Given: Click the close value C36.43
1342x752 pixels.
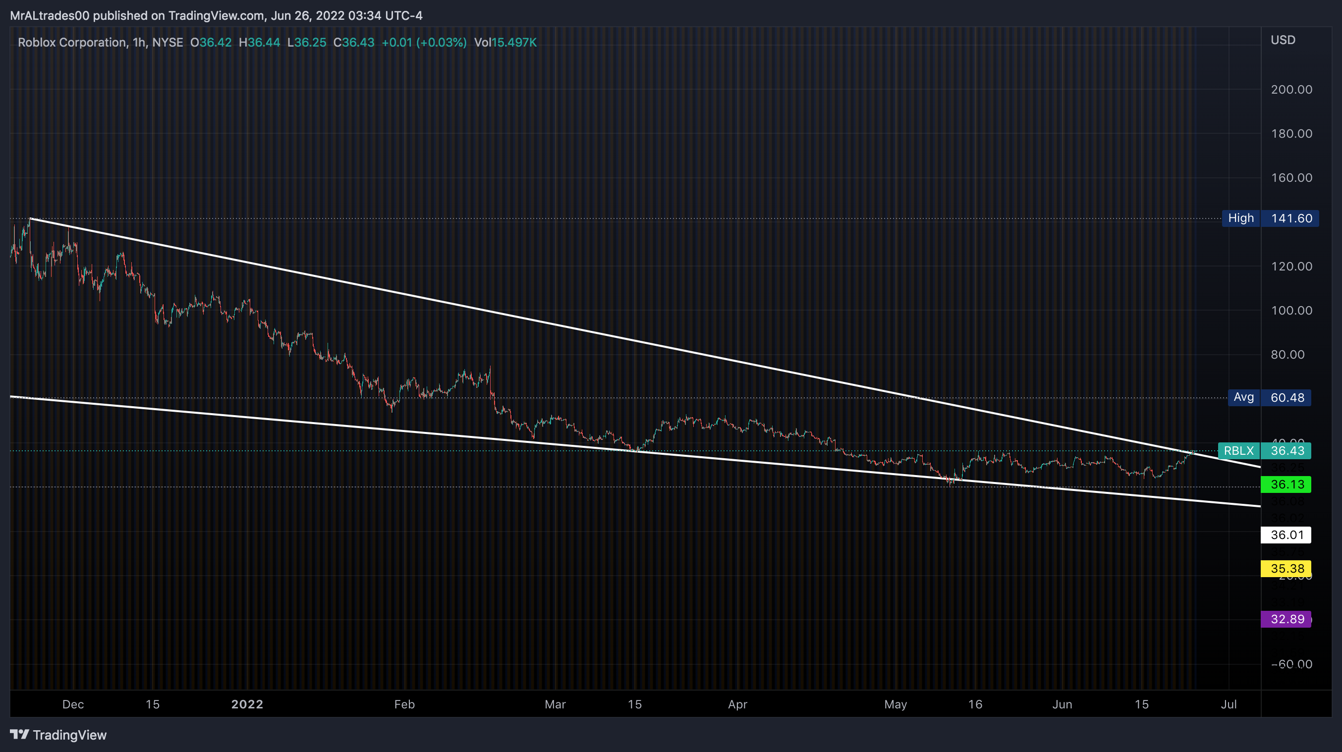Looking at the screenshot, I should (x=354, y=42).
